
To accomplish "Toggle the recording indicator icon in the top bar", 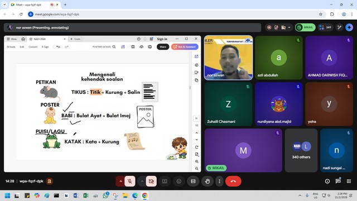I will click(x=269, y=27).
